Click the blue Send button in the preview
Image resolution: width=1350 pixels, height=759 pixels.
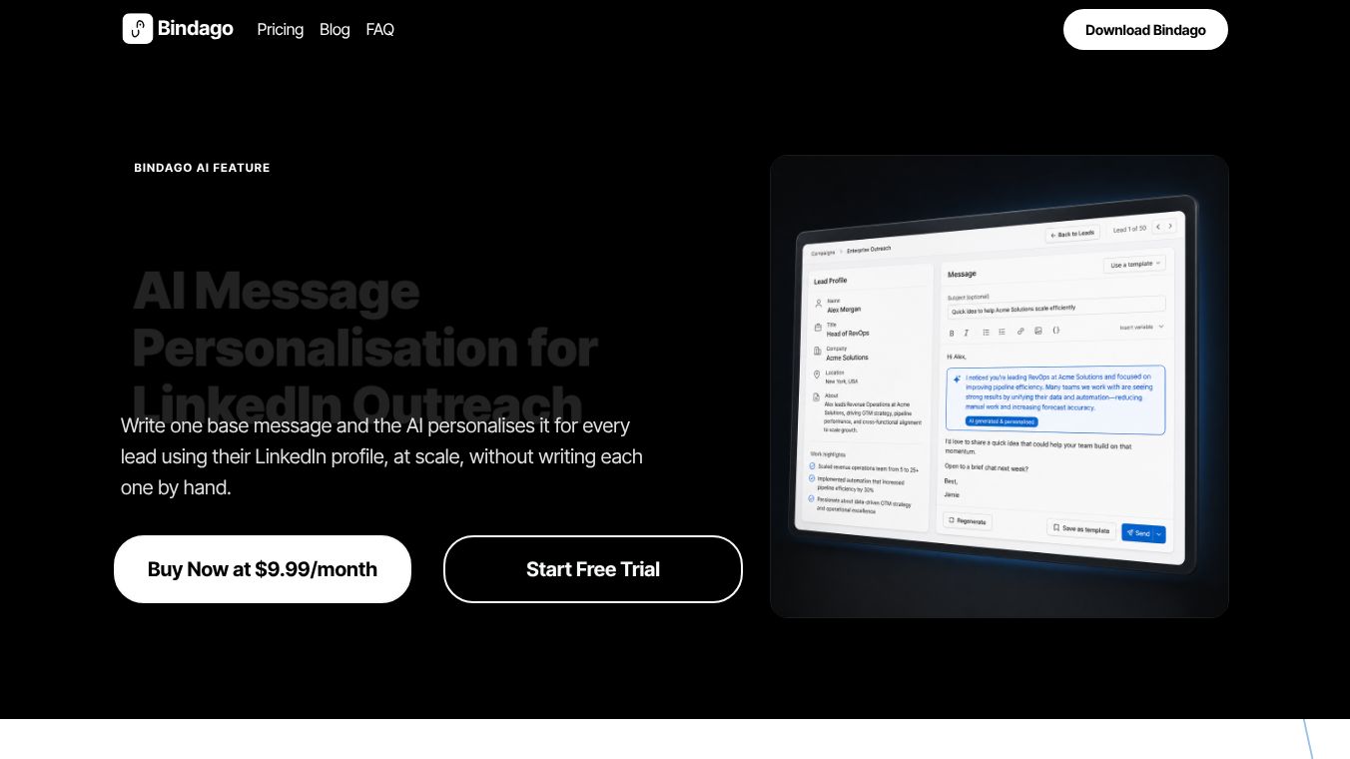click(1137, 533)
